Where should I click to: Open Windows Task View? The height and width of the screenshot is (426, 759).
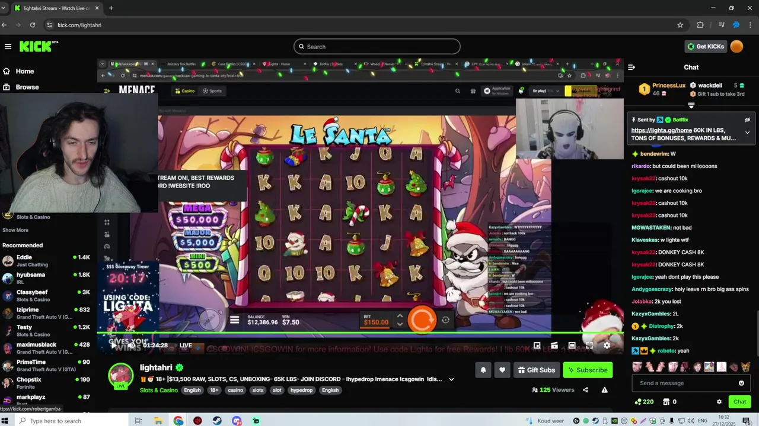(x=138, y=421)
